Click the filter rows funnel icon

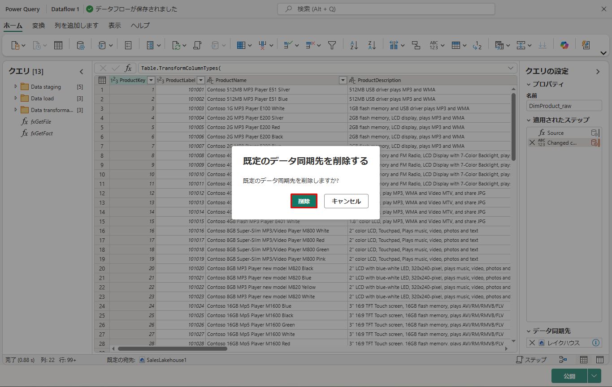[x=332, y=45]
